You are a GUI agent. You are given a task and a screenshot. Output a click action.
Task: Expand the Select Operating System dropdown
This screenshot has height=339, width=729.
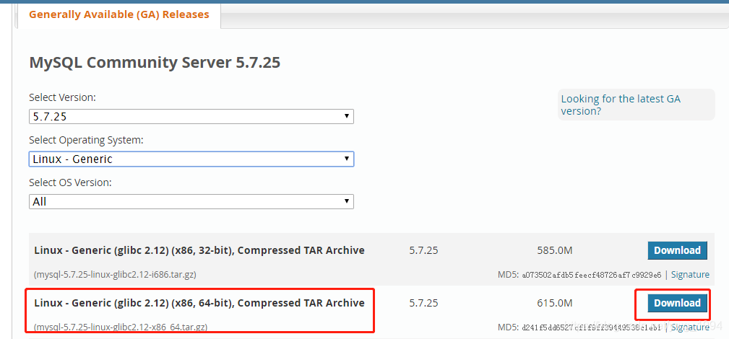click(191, 159)
